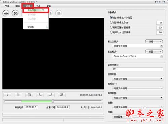Viewport: 168px width, 124px height.
Task: Select the split-by-MB-size radio next to 740
Action: click(111, 32)
